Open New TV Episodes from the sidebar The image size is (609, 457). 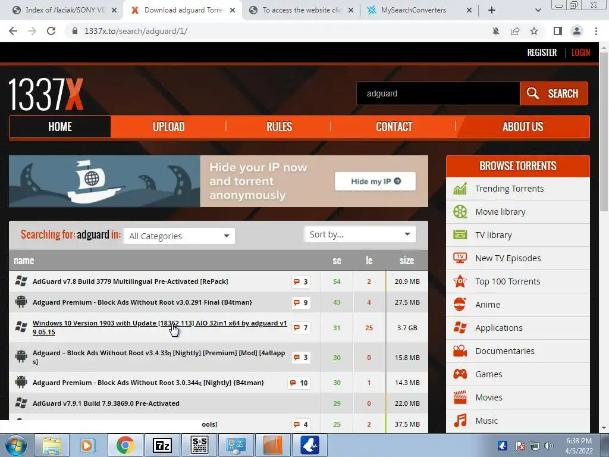508,258
